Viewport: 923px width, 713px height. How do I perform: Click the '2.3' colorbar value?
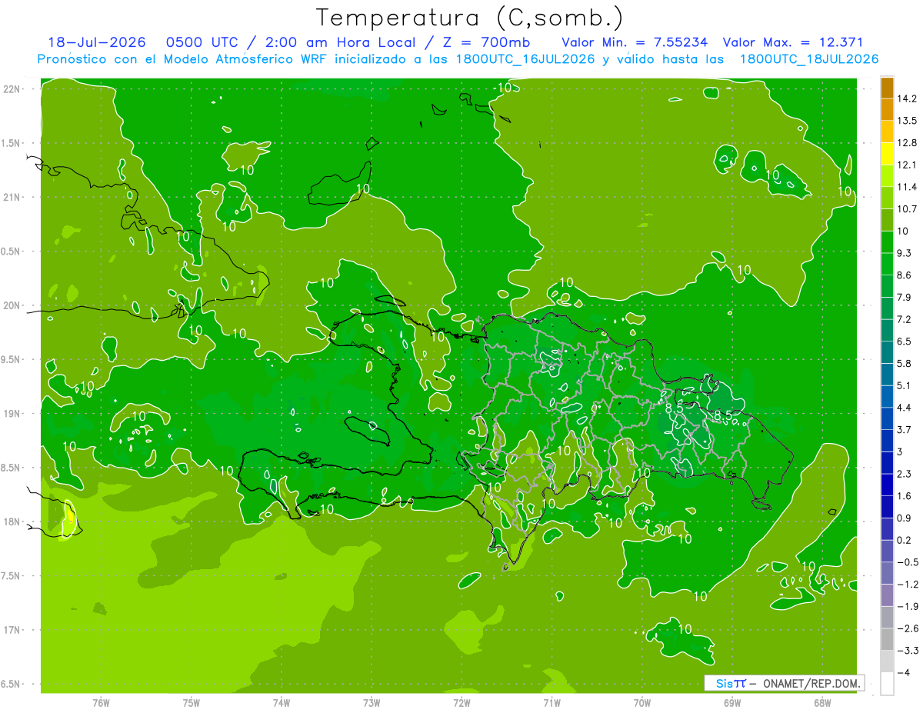pos(905,474)
